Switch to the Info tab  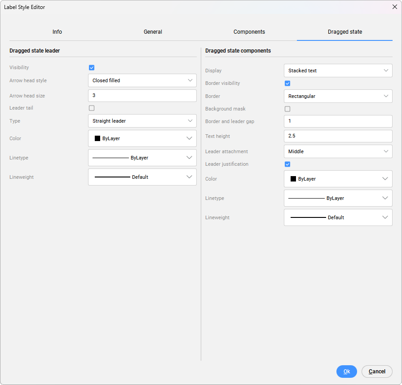click(57, 32)
